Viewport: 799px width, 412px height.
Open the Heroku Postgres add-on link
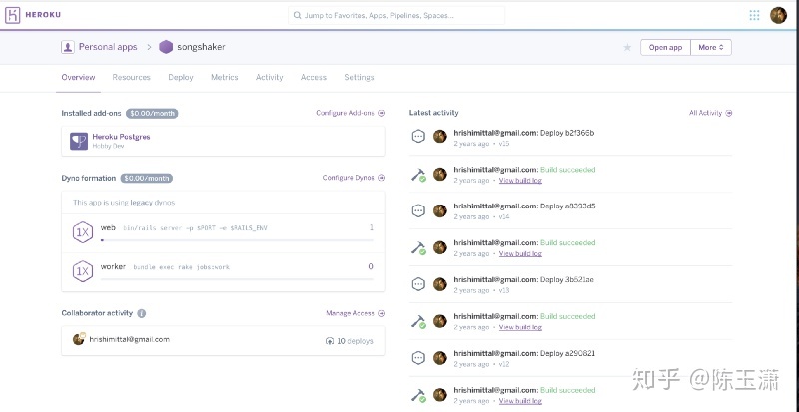[x=121, y=137]
